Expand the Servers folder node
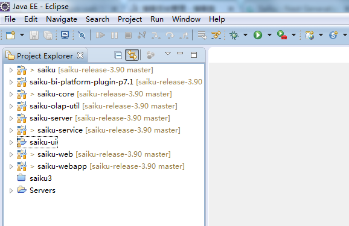This screenshot has height=226, width=349. point(11,190)
